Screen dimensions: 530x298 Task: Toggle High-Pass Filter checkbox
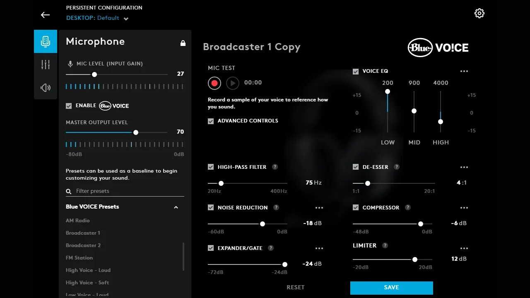[211, 167]
